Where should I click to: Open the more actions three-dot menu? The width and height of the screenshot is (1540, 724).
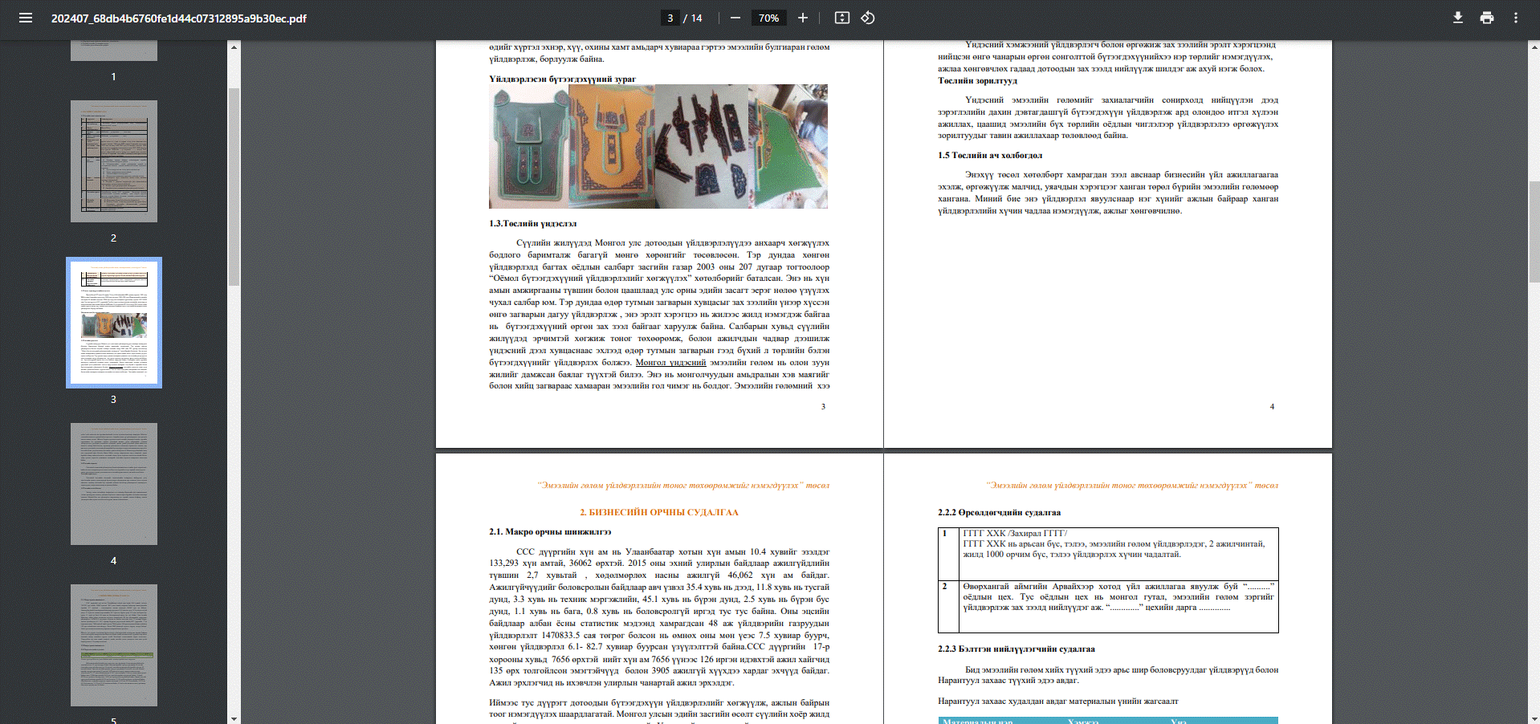(1516, 18)
